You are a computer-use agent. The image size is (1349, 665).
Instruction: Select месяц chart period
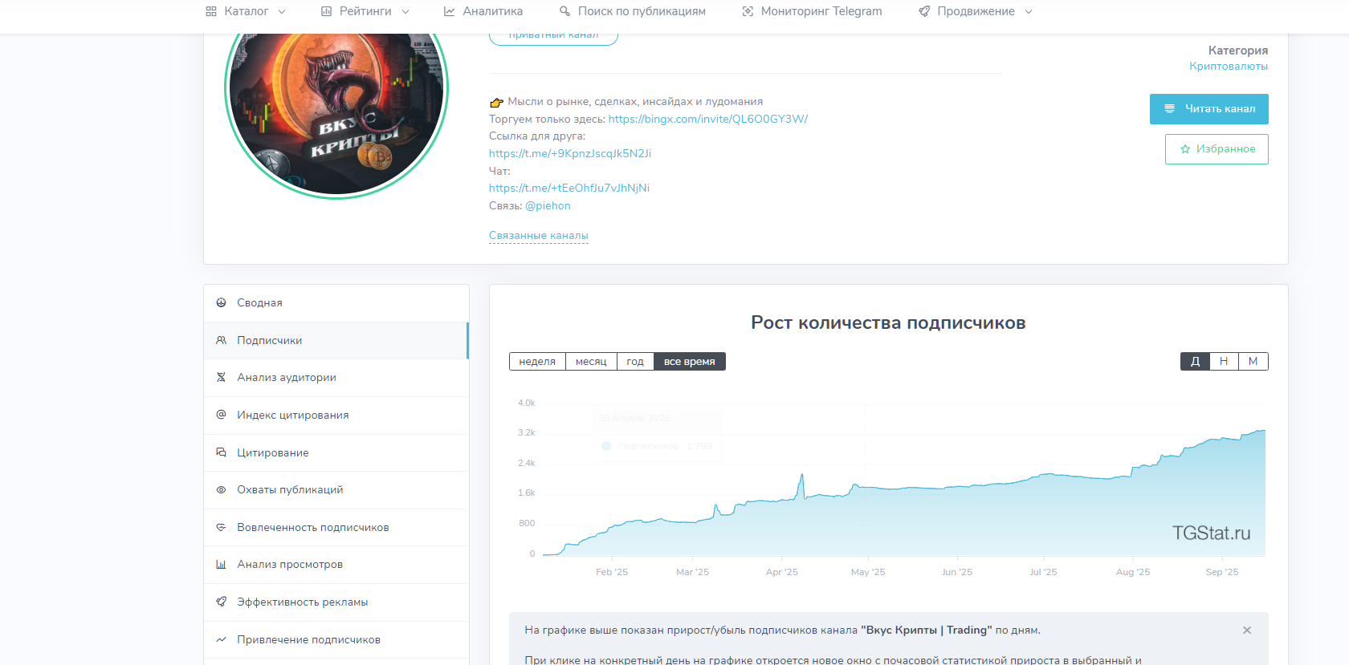click(591, 362)
